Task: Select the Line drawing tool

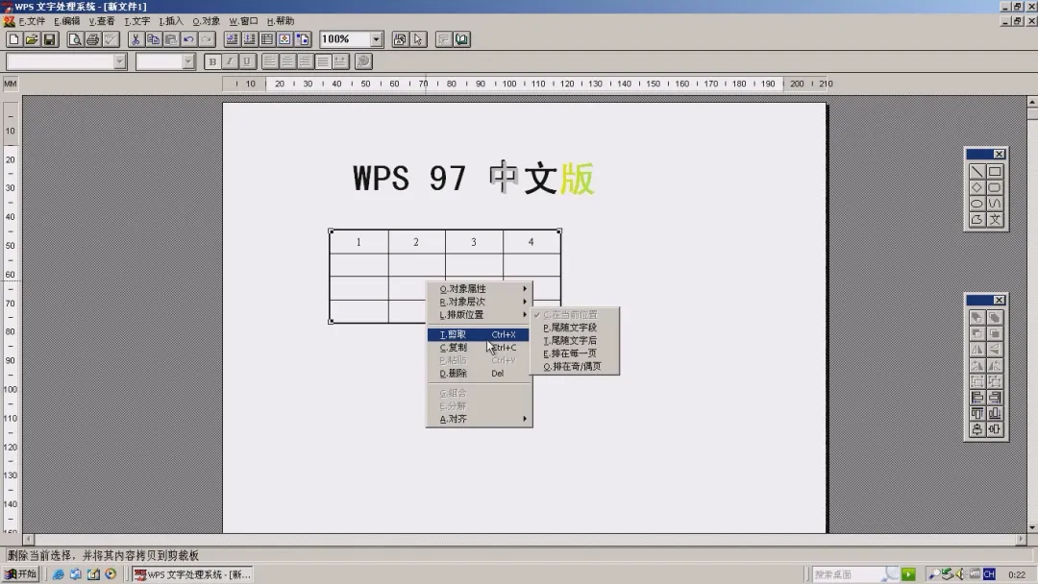Action: (976, 171)
